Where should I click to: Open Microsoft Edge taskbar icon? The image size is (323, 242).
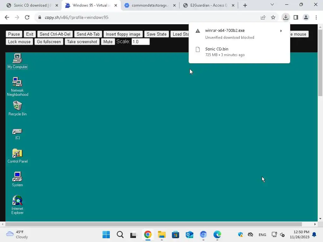(217, 234)
